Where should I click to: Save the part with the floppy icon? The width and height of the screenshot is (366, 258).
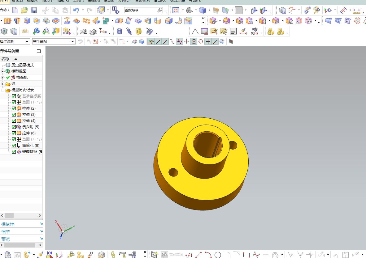34,10
